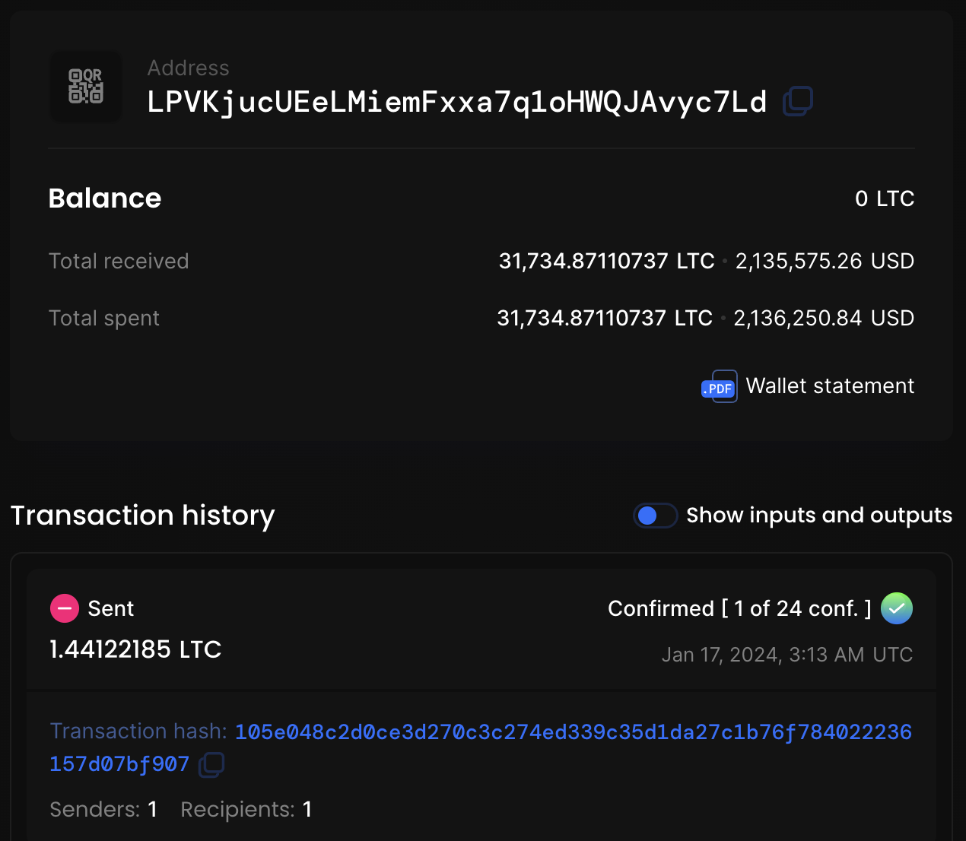Click the Senders: 1 count
The image size is (966, 841).
(103, 809)
